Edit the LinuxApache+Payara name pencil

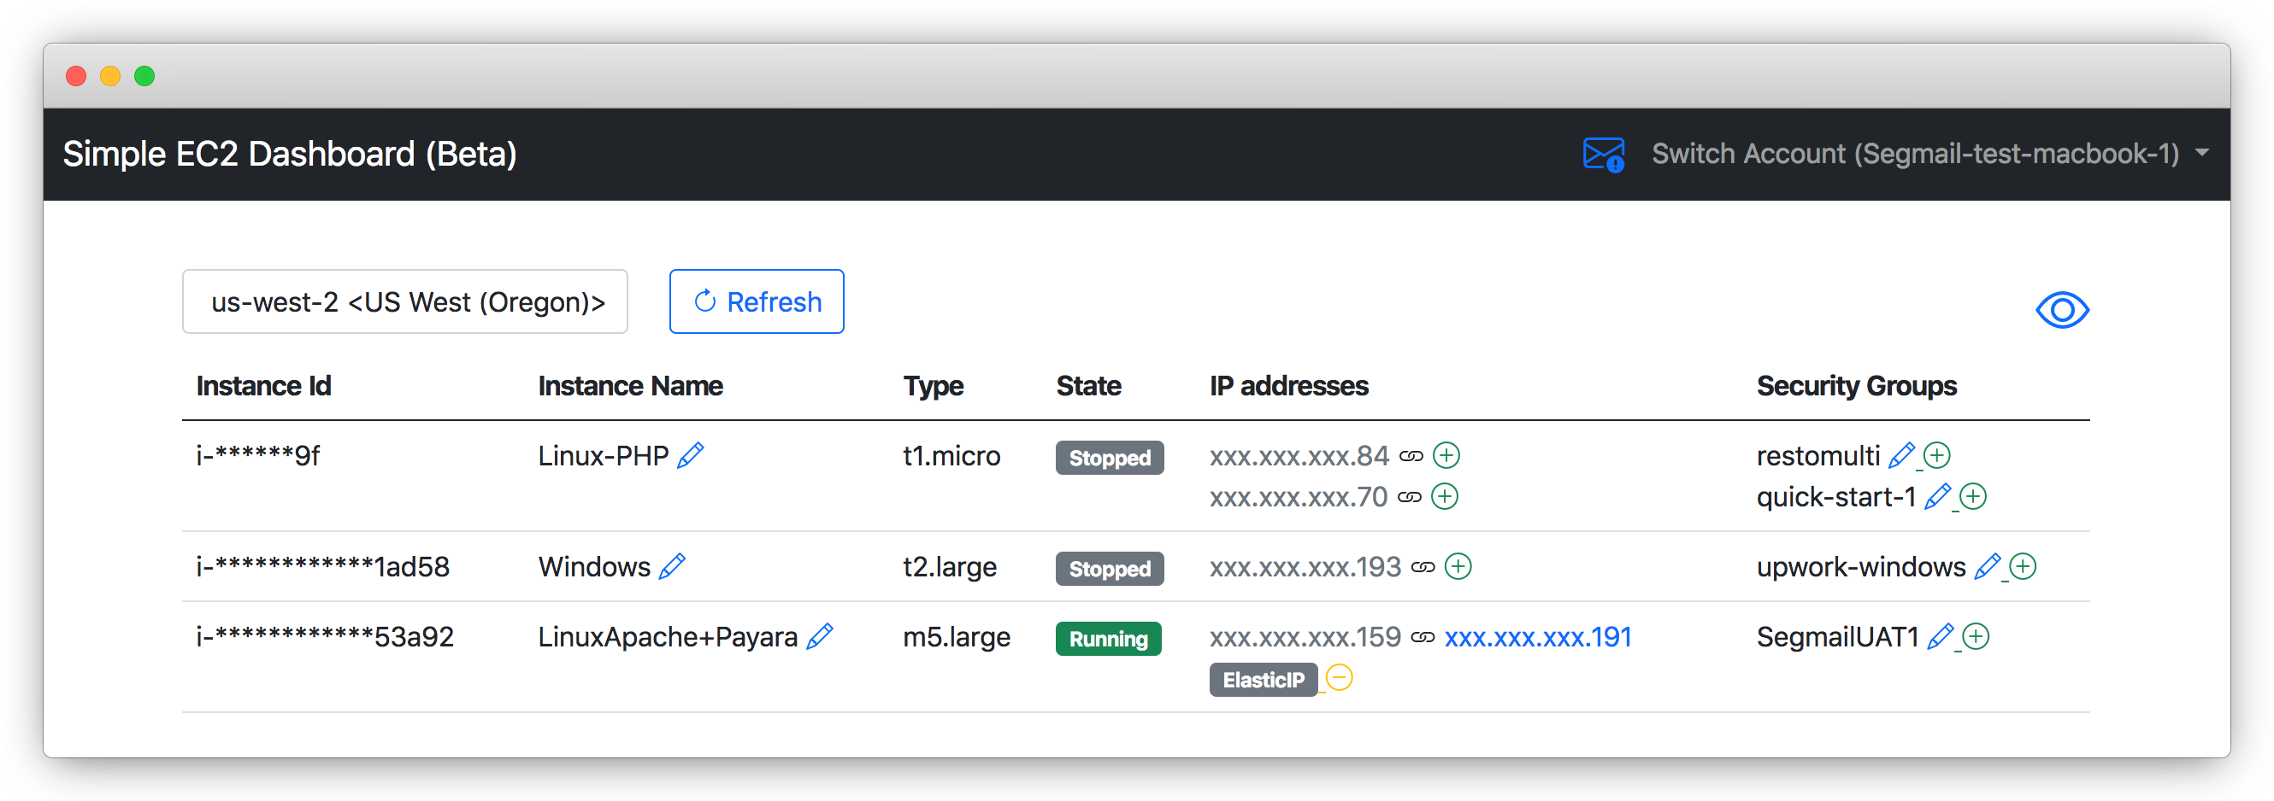[819, 636]
